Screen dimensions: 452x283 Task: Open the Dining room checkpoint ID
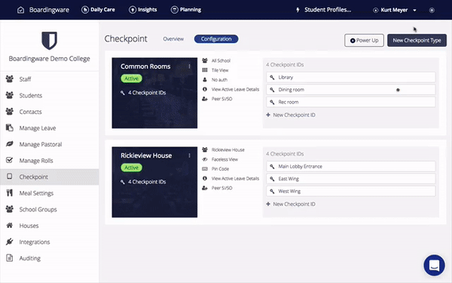(351, 90)
